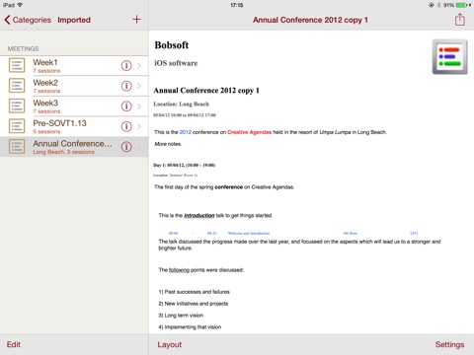
Task: Tap the document title in the top bar
Action: [x=310, y=20]
